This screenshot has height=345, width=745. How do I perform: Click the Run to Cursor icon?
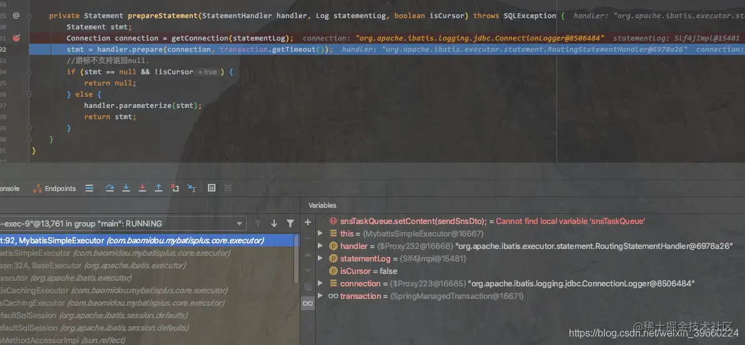pyautogui.click(x=192, y=188)
